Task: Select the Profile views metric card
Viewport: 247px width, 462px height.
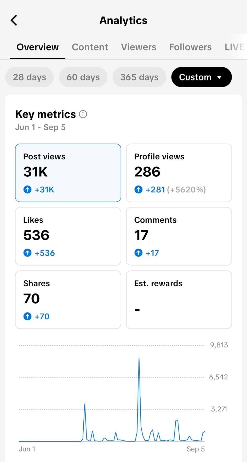Action: click(x=179, y=173)
